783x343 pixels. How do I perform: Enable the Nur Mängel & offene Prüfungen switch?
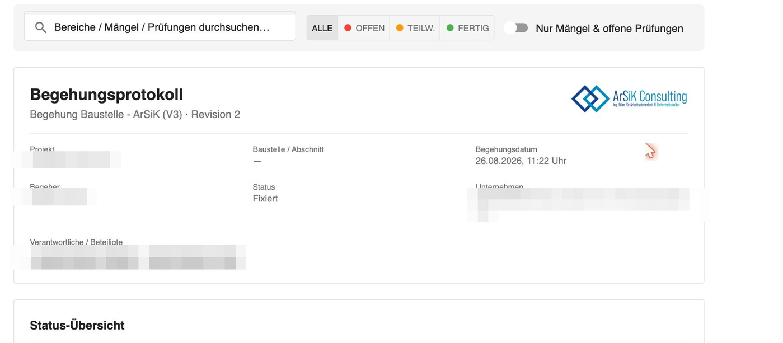tap(516, 28)
